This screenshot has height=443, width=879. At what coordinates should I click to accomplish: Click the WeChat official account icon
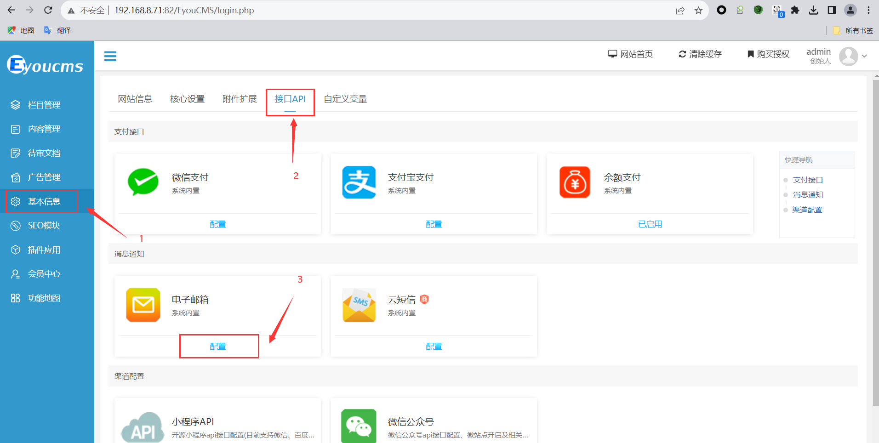[x=359, y=426]
